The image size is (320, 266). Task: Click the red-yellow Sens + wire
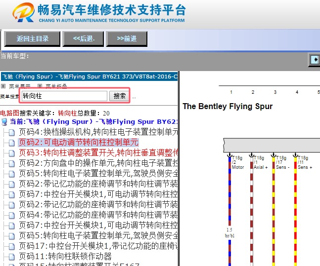coord(295,211)
